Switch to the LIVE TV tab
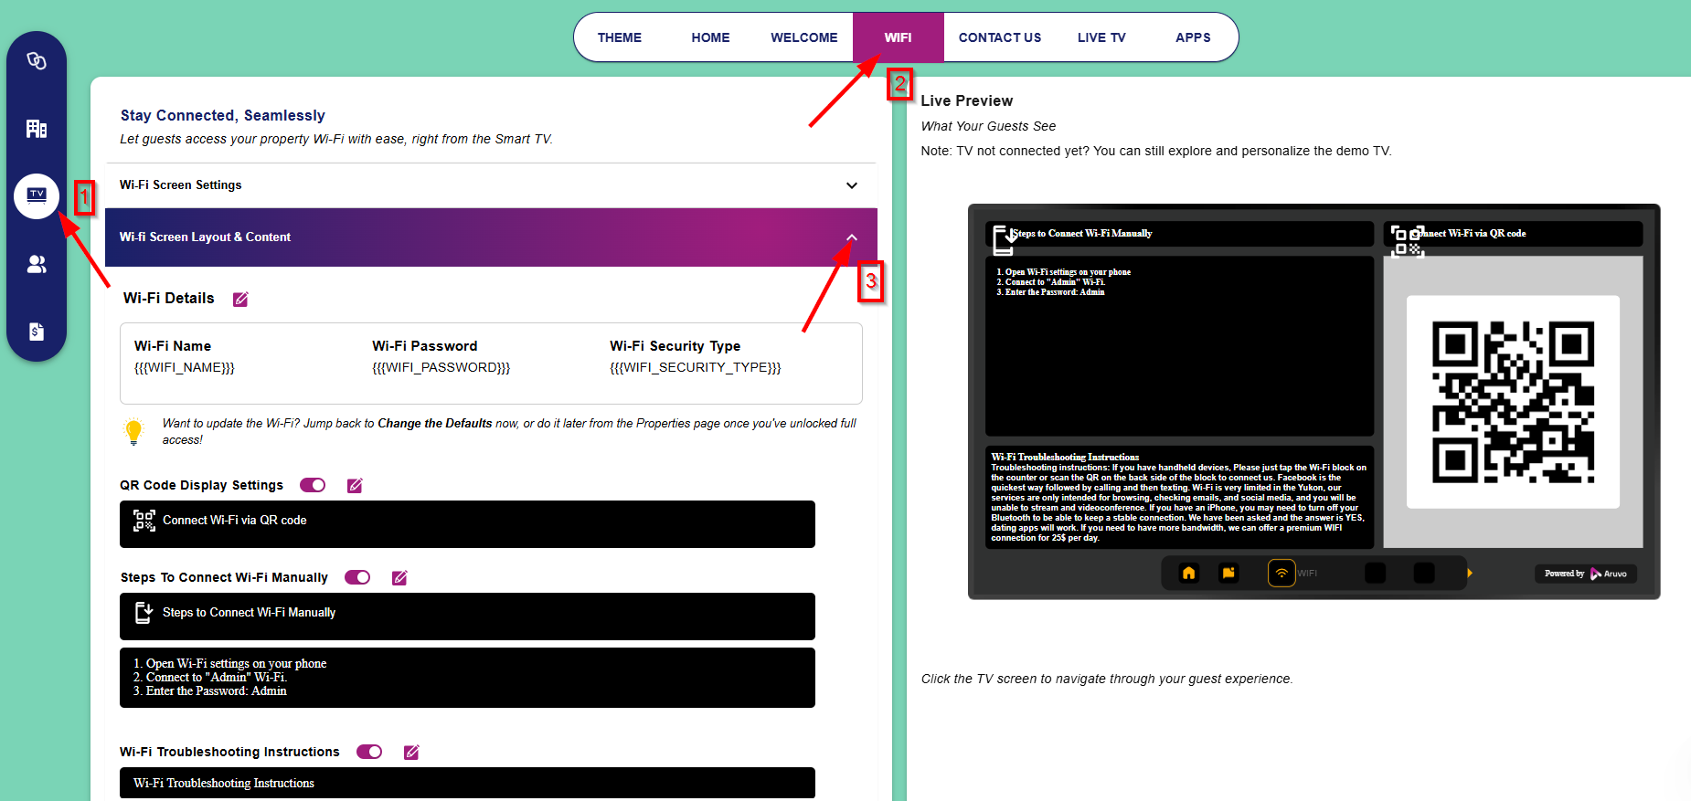Image resolution: width=1691 pixels, height=801 pixels. point(1101,37)
